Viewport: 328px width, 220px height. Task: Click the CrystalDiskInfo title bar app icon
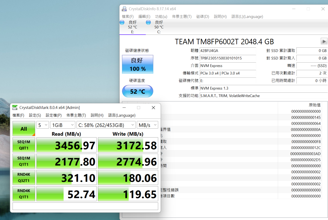[x=124, y=9]
